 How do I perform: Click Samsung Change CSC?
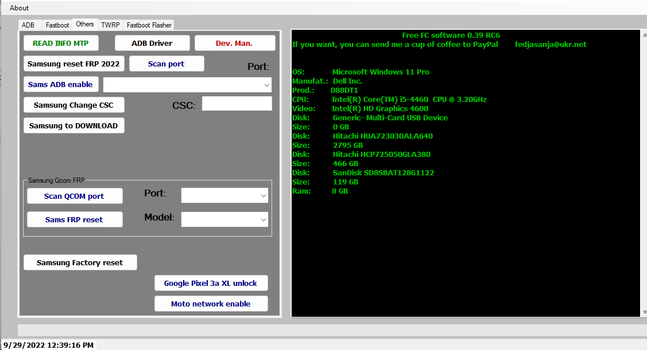(x=73, y=105)
